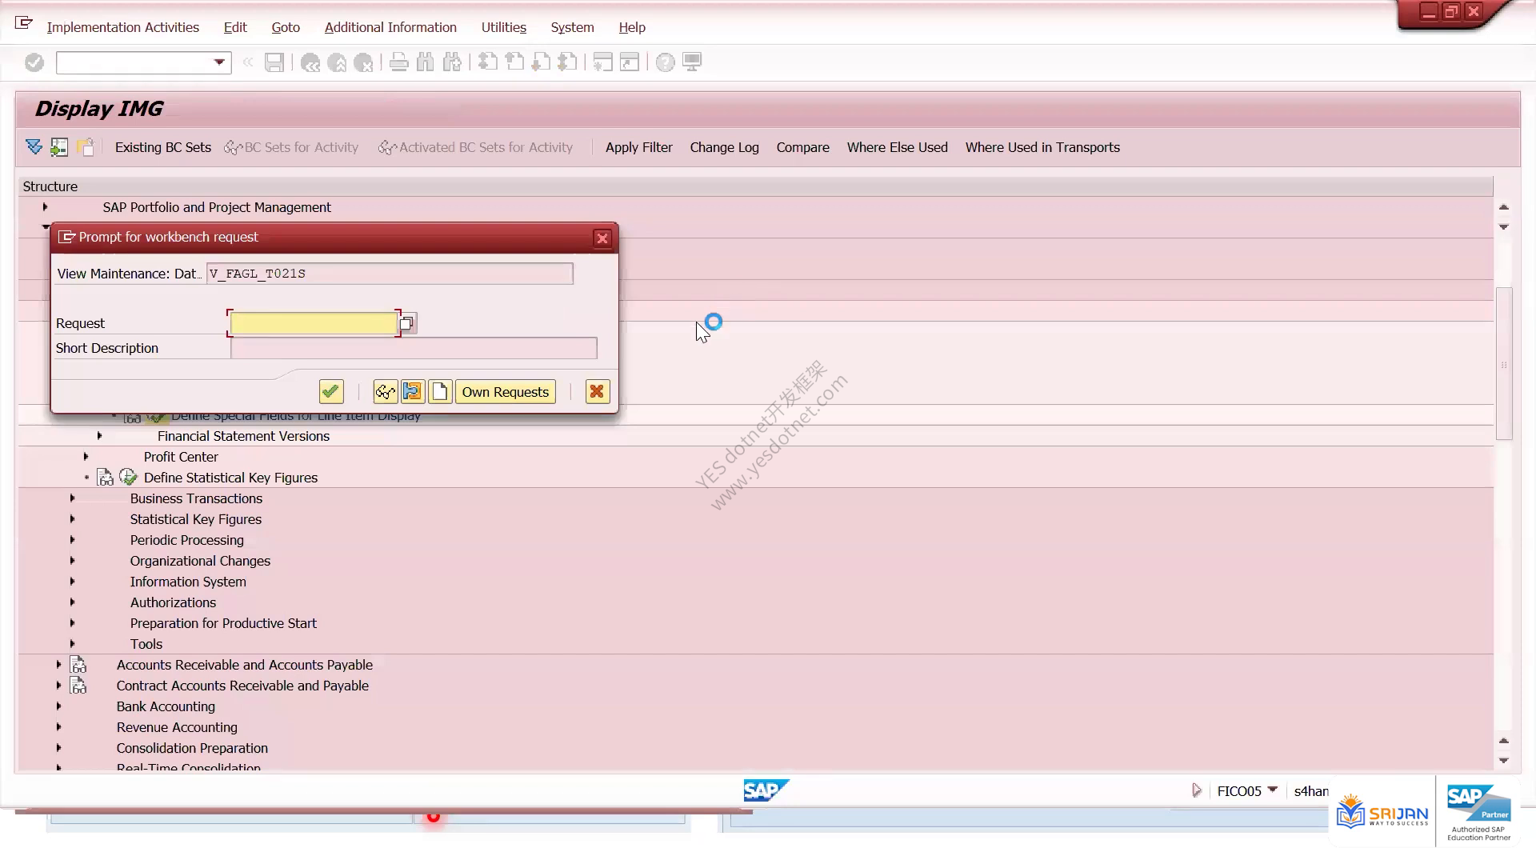The height and width of the screenshot is (864, 1536).
Task: Click the vertical scrollbar of the structure tree
Action: (1504, 364)
